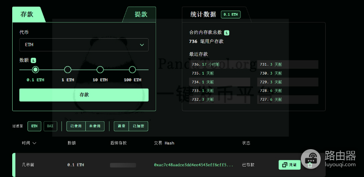Click recent deposit 729. 3 天前
The image size is (364, 177).
[288, 82]
